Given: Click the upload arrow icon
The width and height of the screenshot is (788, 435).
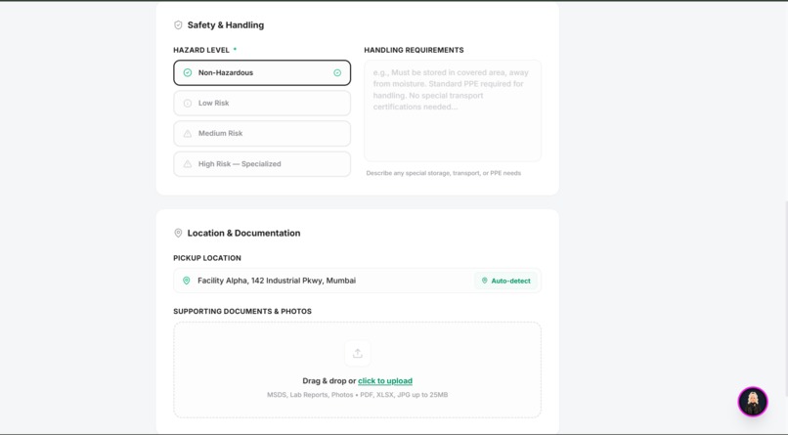Looking at the screenshot, I should pyautogui.click(x=357, y=353).
